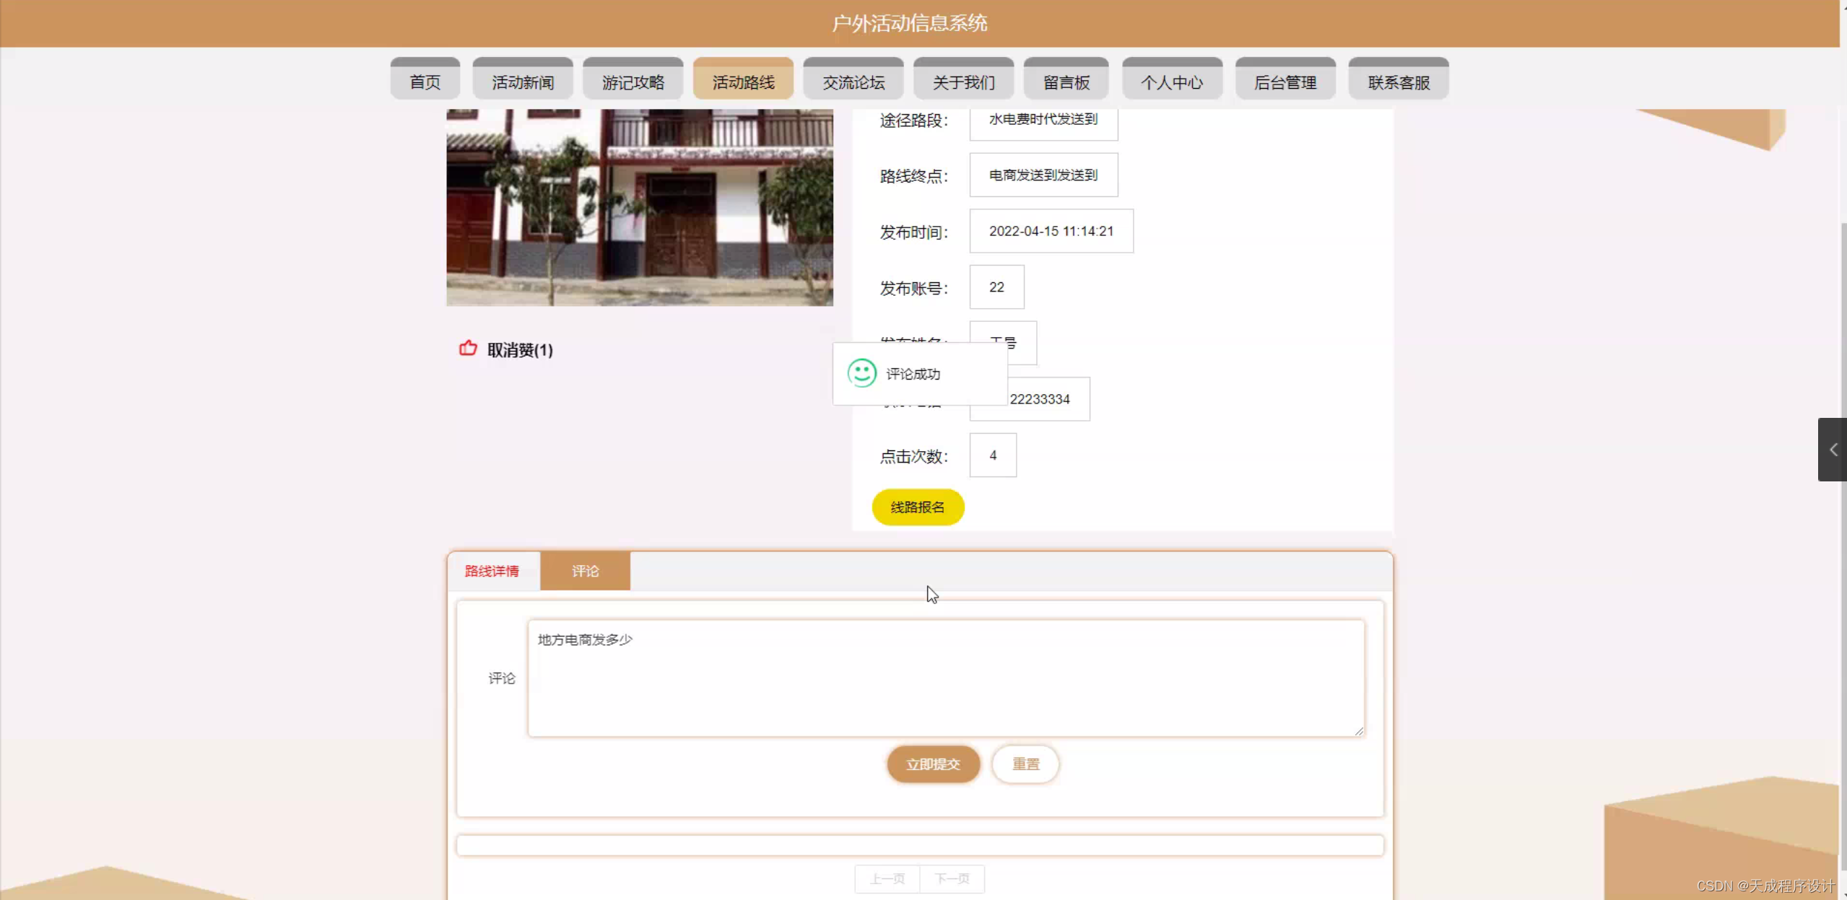Select the 评论 tab
1847x900 pixels.
tap(585, 571)
